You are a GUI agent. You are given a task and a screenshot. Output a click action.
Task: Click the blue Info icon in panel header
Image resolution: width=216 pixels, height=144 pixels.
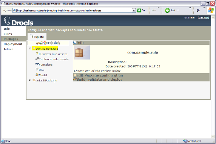tap(75, 42)
